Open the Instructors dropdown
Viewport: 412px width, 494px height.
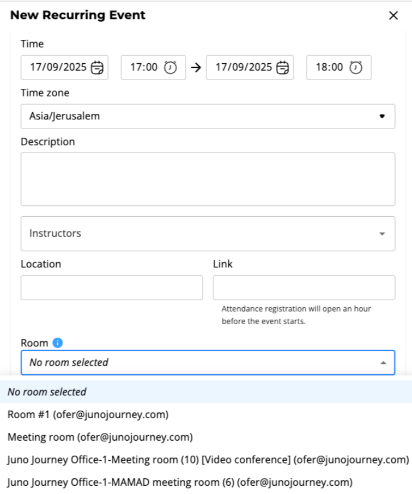[382, 234]
